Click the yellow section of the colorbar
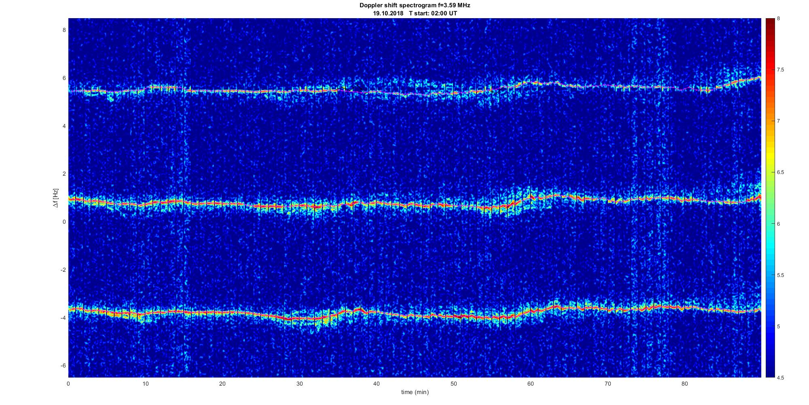809x405 pixels. pos(770,153)
